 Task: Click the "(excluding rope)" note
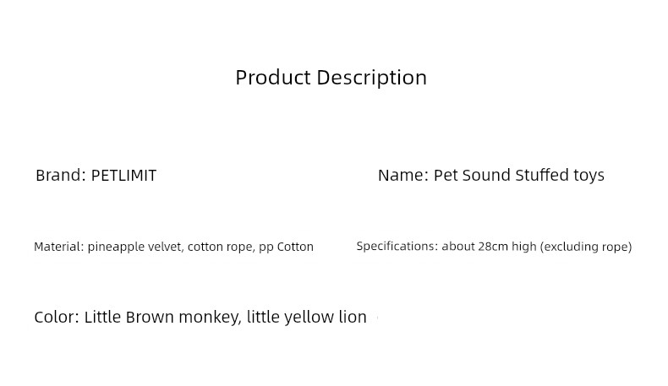586,247
